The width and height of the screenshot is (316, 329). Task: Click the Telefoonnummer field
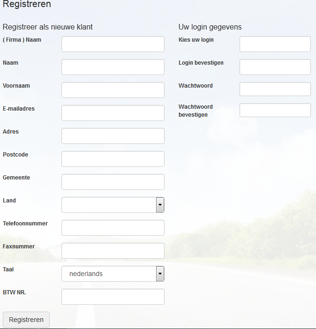(x=113, y=228)
